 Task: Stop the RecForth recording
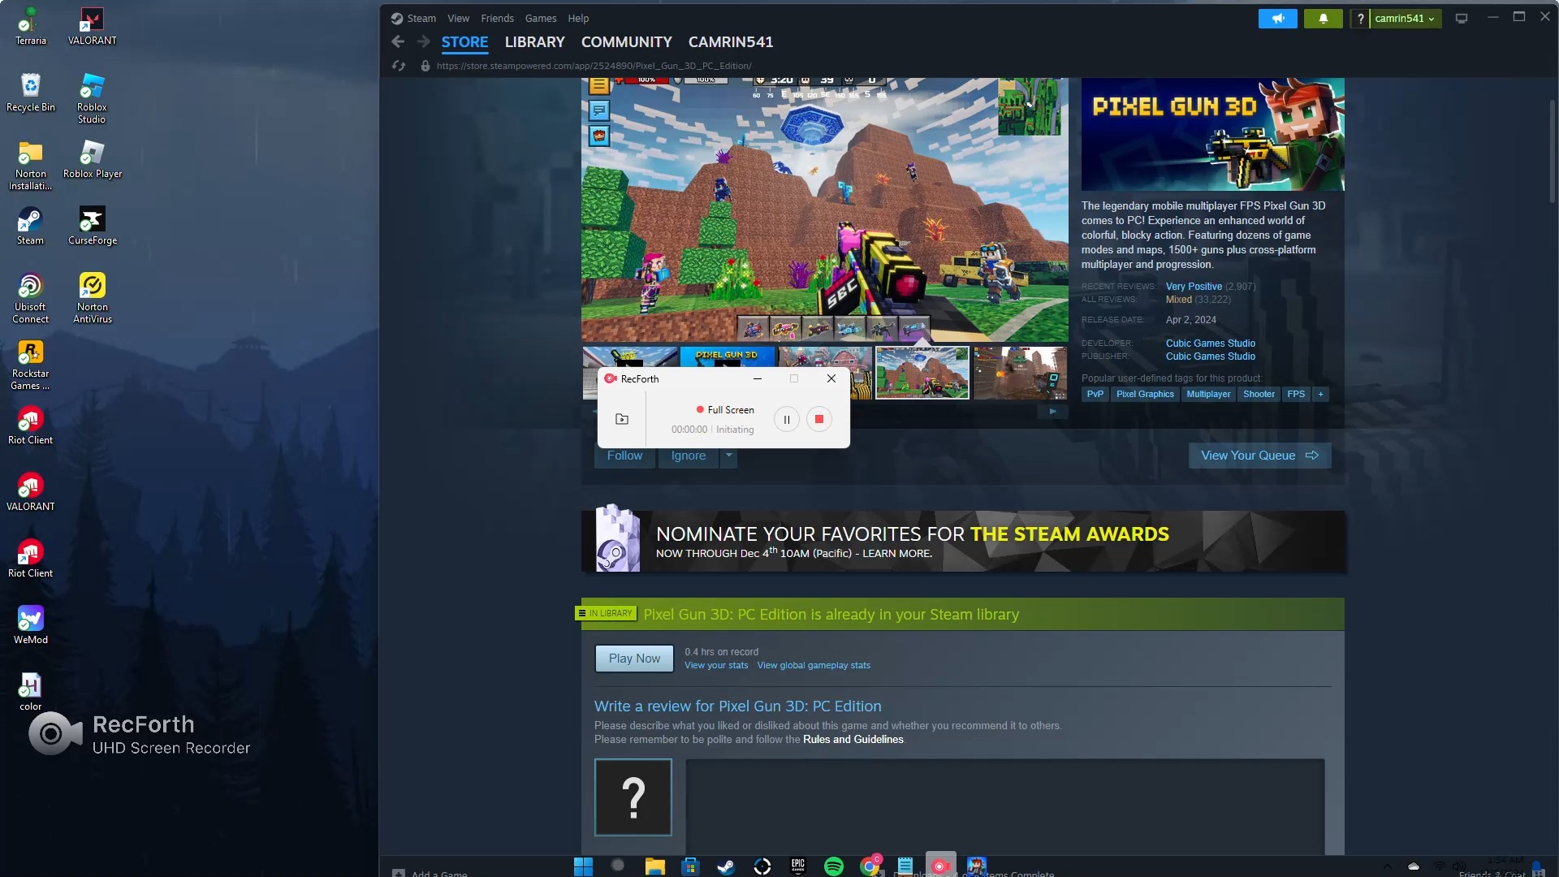pyautogui.click(x=818, y=420)
